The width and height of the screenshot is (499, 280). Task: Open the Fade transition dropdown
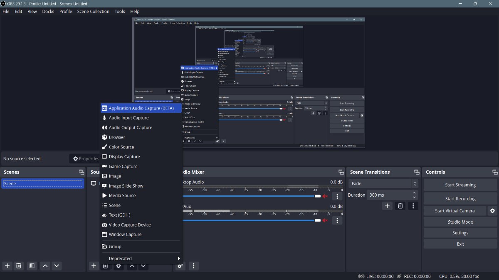[x=383, y=183]
